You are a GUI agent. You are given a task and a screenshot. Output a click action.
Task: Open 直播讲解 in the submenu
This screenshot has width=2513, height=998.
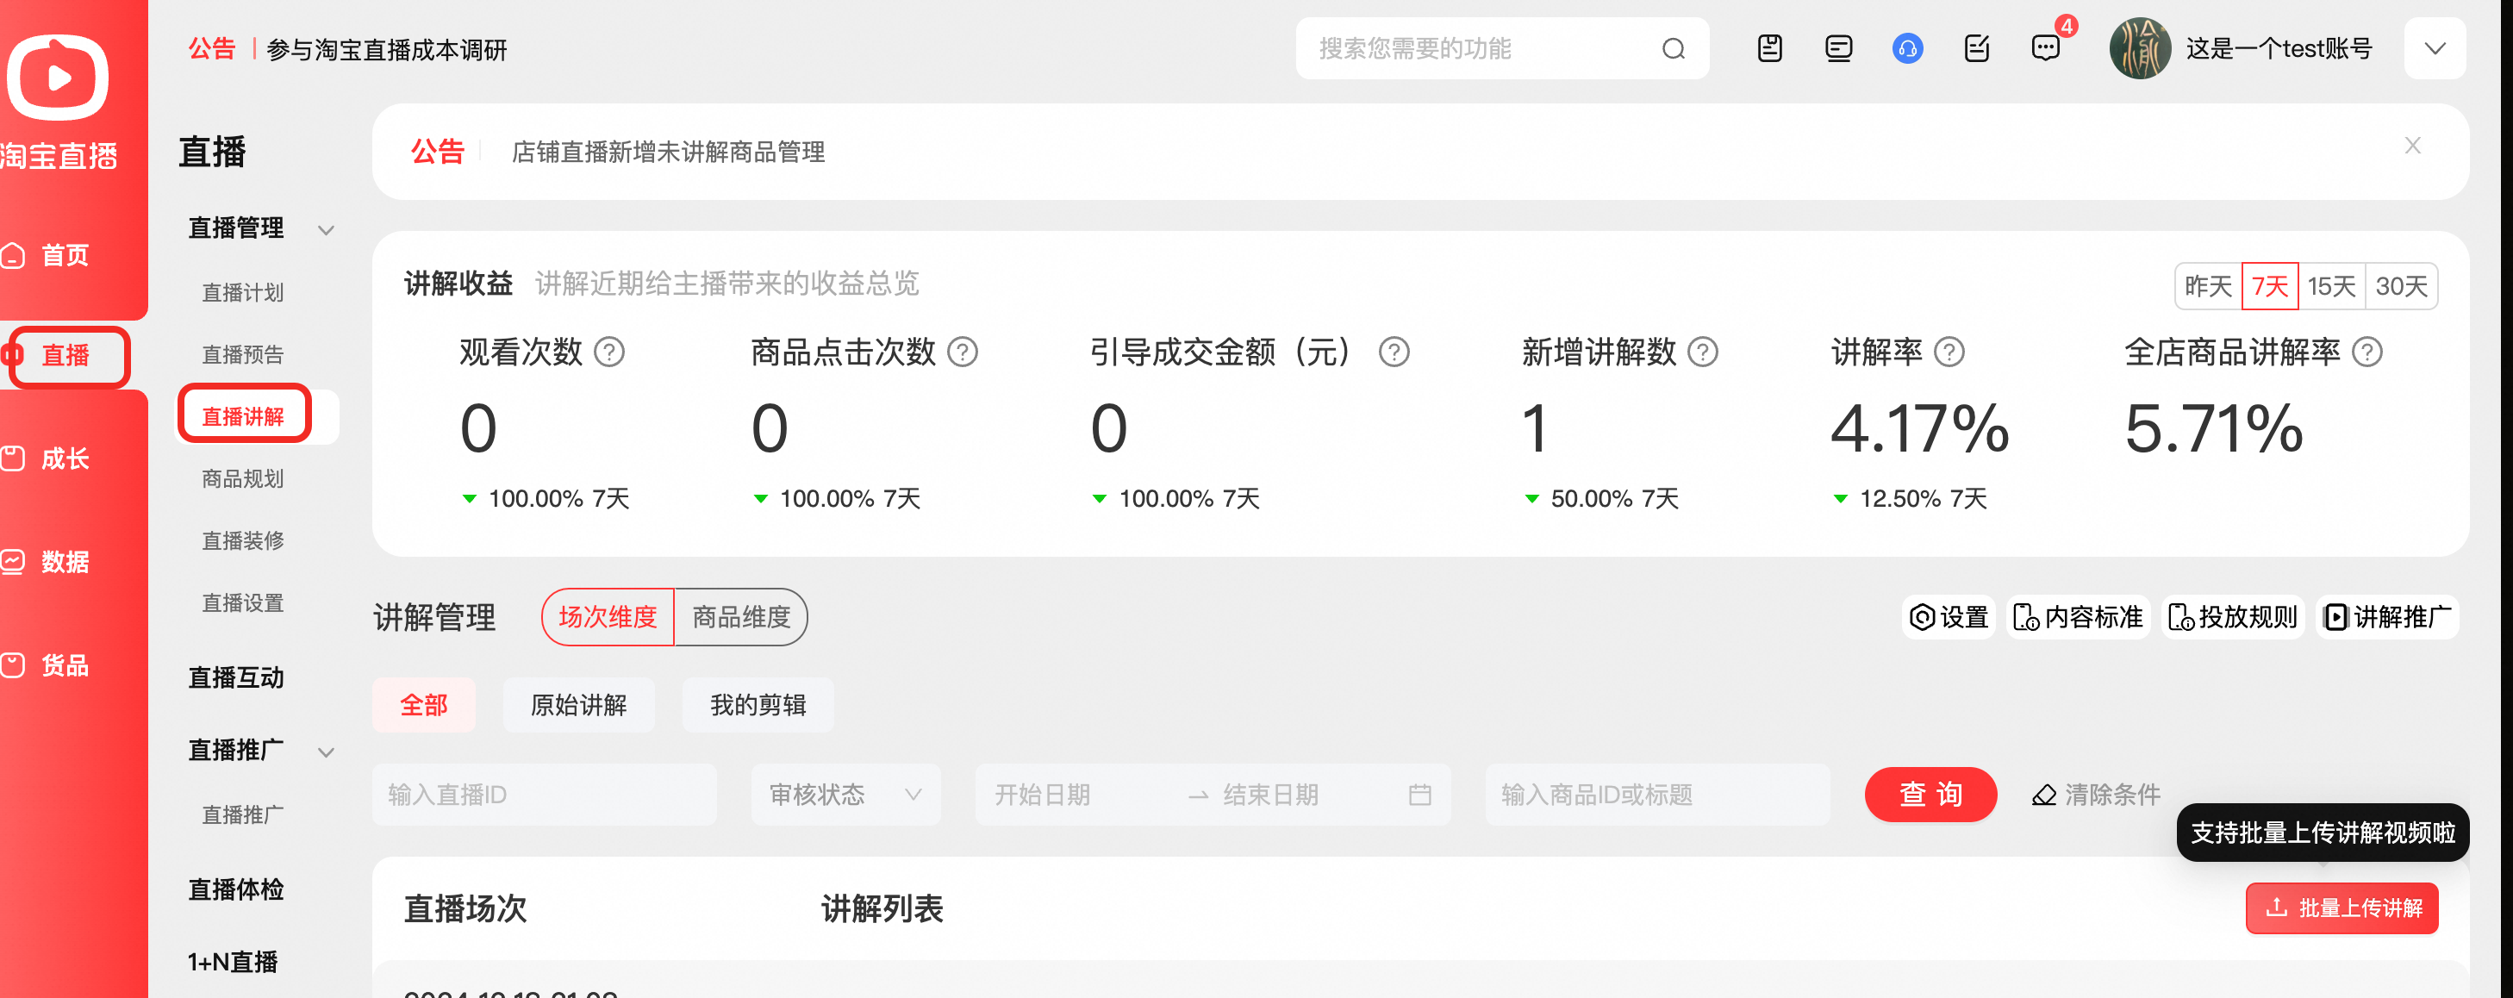[x=243, y=416]
